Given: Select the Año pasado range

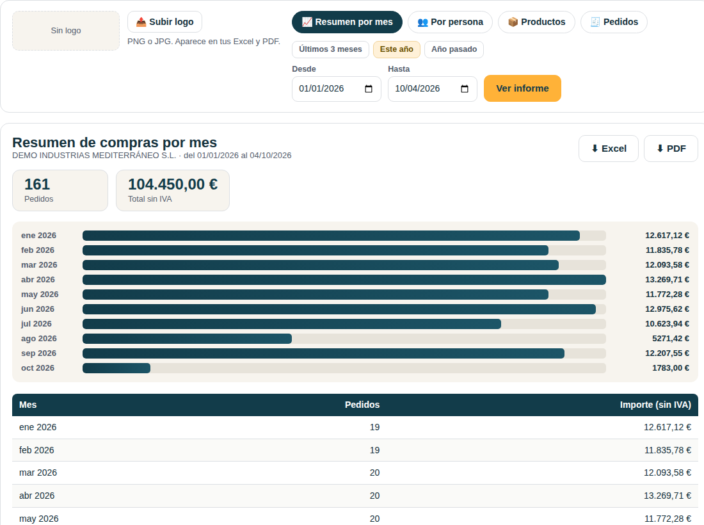Looking at the screenshot, I should (454, 49).
